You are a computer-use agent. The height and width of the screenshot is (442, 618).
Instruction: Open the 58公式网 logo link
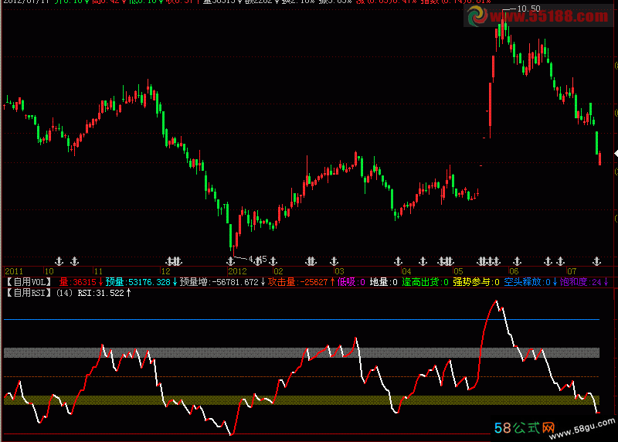(527, 427)
